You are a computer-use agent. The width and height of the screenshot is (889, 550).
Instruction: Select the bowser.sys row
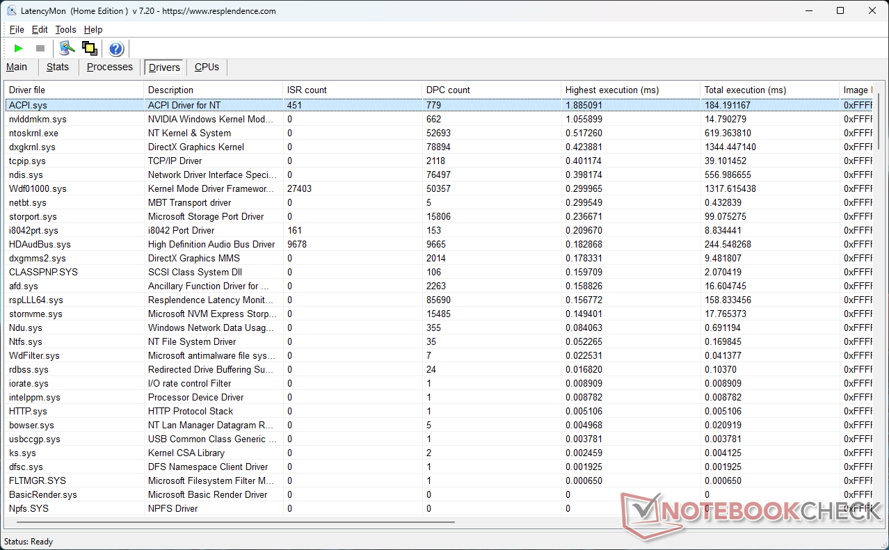(439, 425)
